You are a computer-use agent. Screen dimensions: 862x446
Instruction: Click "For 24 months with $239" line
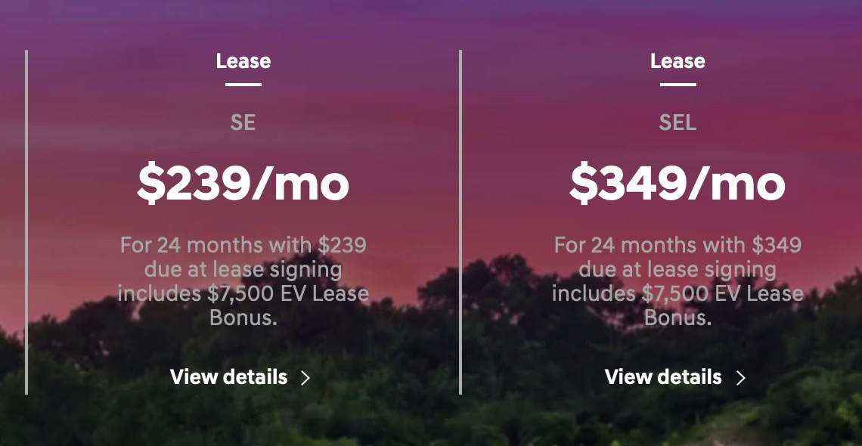pyautogui.click(x=243, y=244)
